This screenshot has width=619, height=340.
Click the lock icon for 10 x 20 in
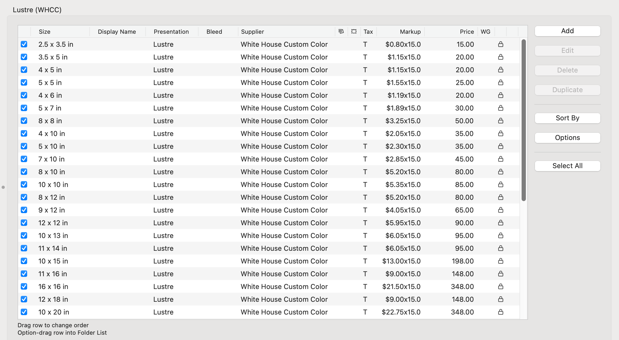(501, 312)
